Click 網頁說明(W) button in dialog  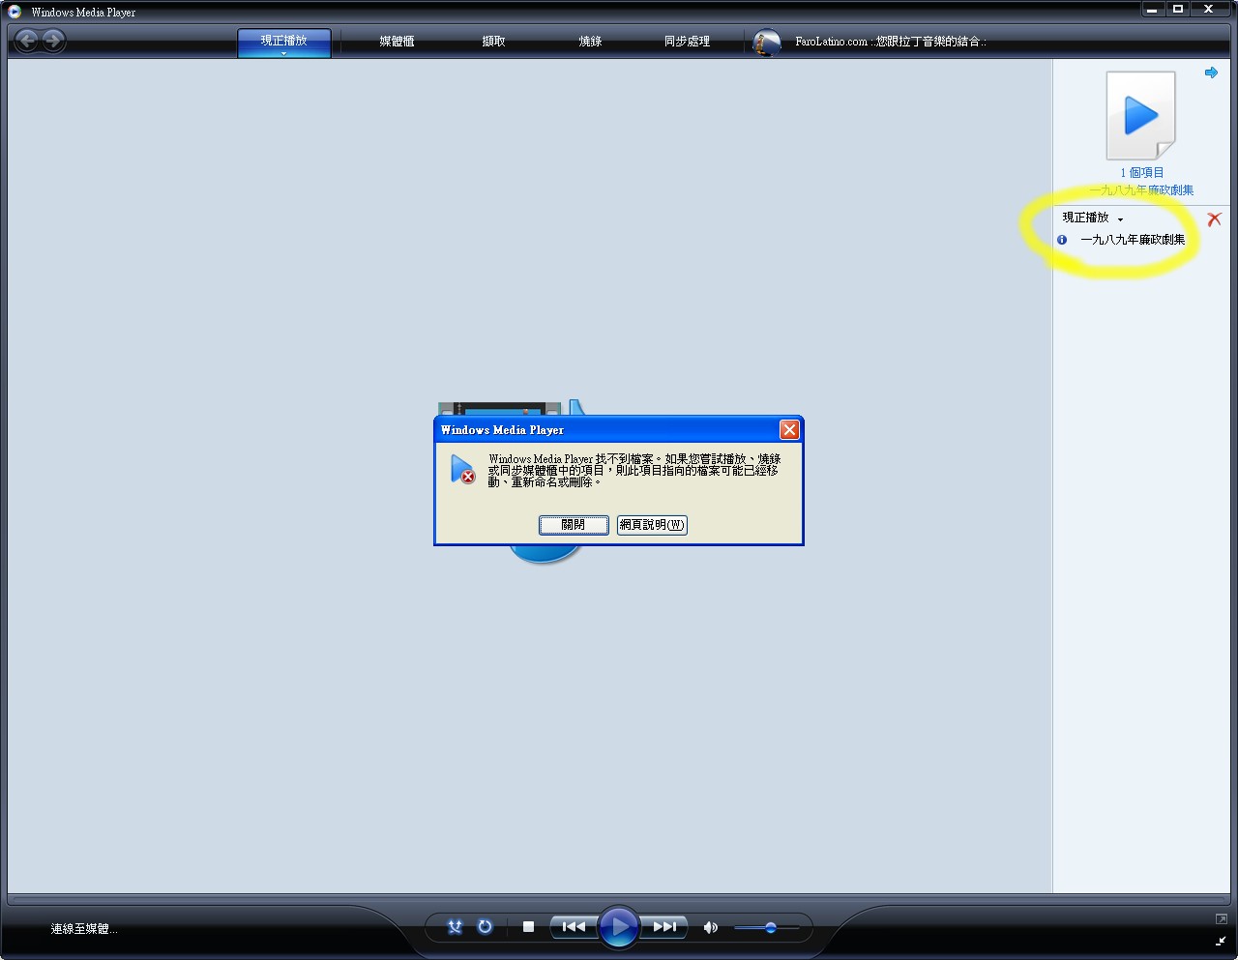pyautogui.click(x=652, y=525)
